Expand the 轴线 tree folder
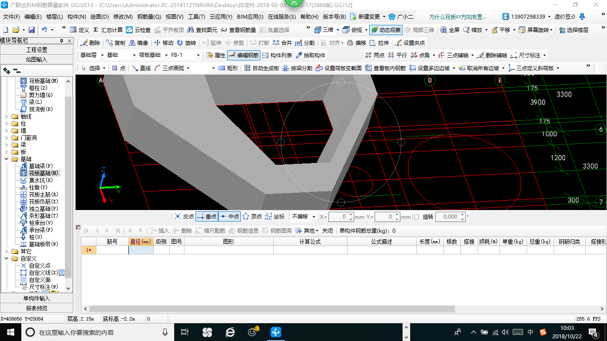The image size is (607, 341). 6,116
